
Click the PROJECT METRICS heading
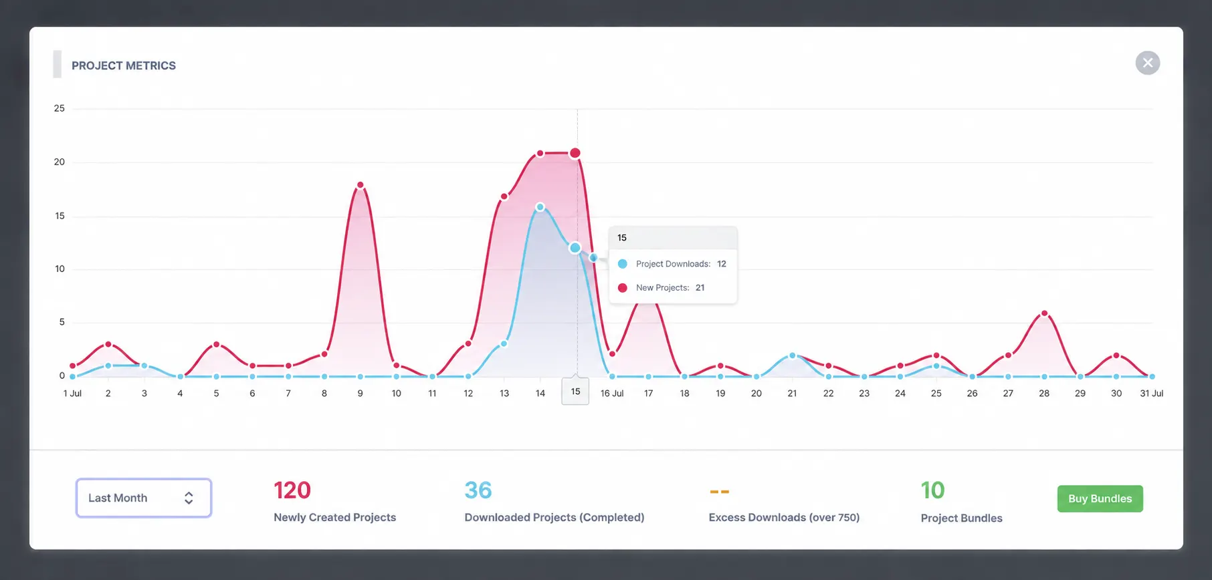(124, 65)
